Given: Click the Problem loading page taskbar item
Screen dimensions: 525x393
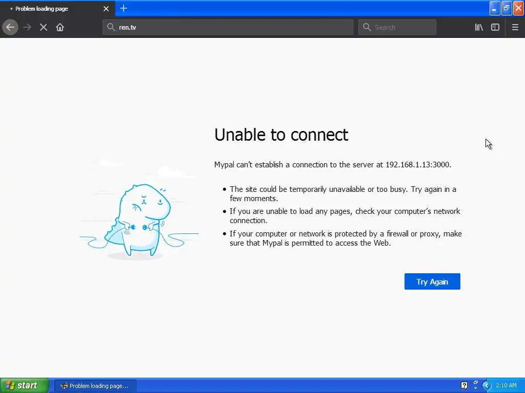Looking at the screenshot, I should 95,386.
